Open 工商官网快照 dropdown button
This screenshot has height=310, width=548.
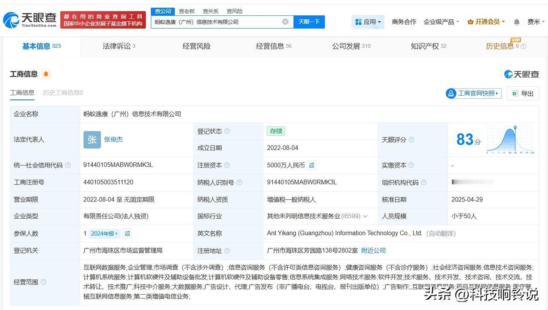(x=474, y=93)
